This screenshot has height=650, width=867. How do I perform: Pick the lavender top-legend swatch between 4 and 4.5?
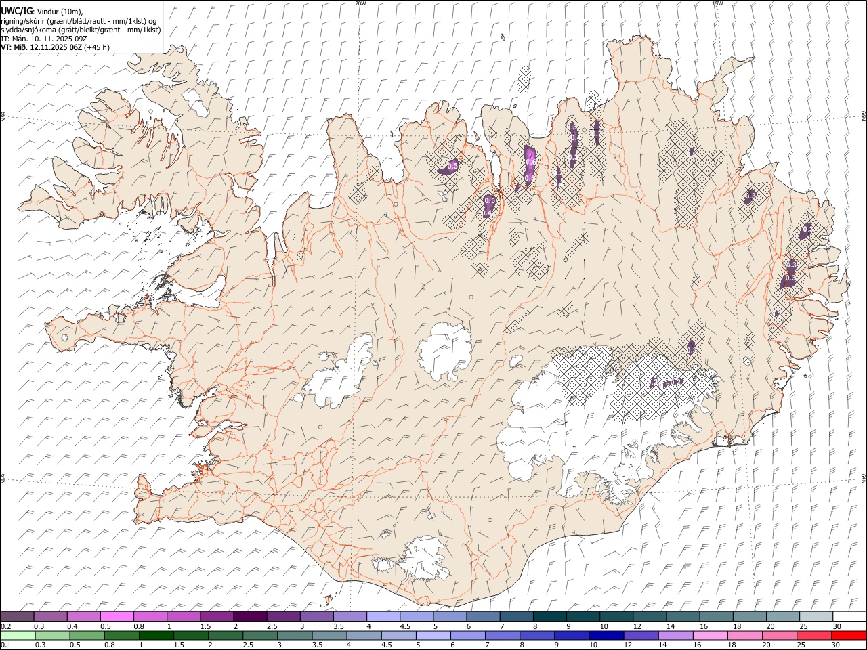(383, 617)
